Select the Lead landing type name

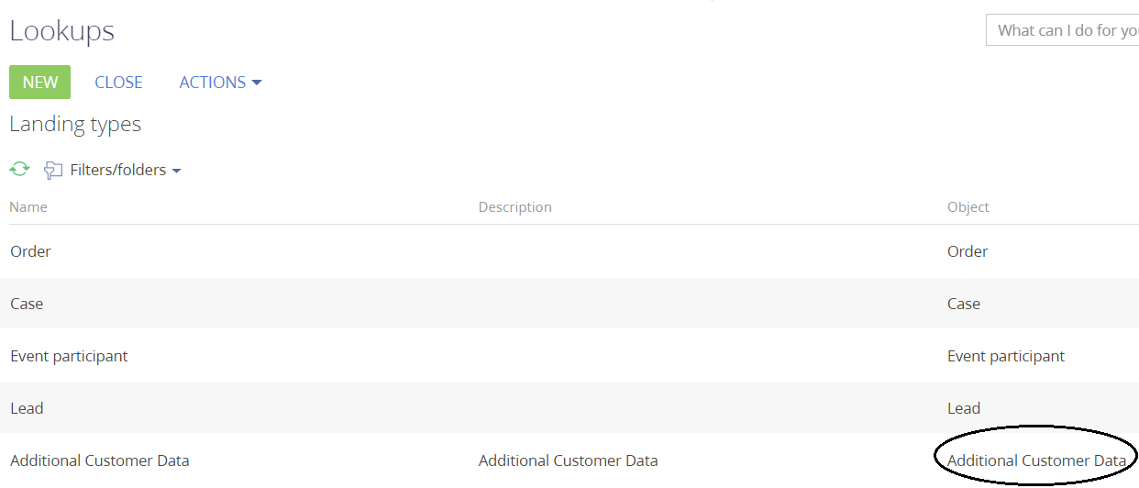click(x=27, y=408)
